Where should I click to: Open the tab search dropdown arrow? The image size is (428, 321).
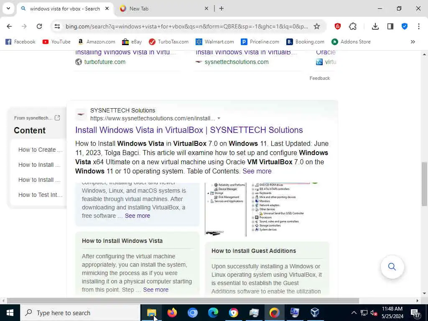8,8
